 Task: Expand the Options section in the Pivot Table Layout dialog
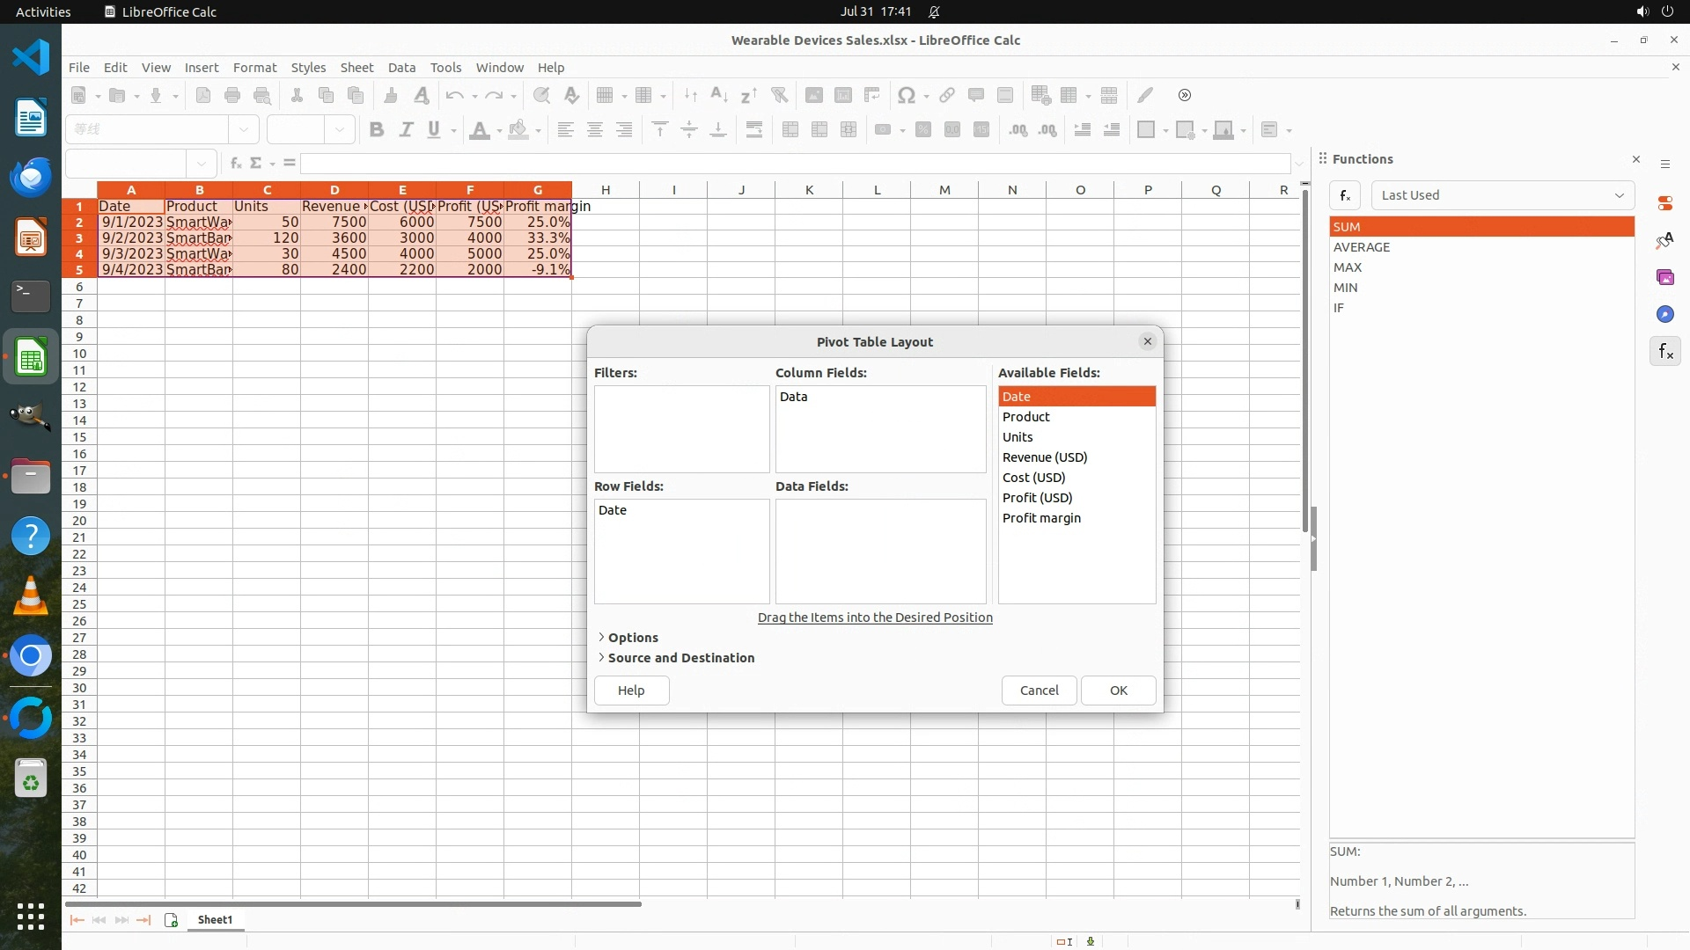(x=632, y=638)
